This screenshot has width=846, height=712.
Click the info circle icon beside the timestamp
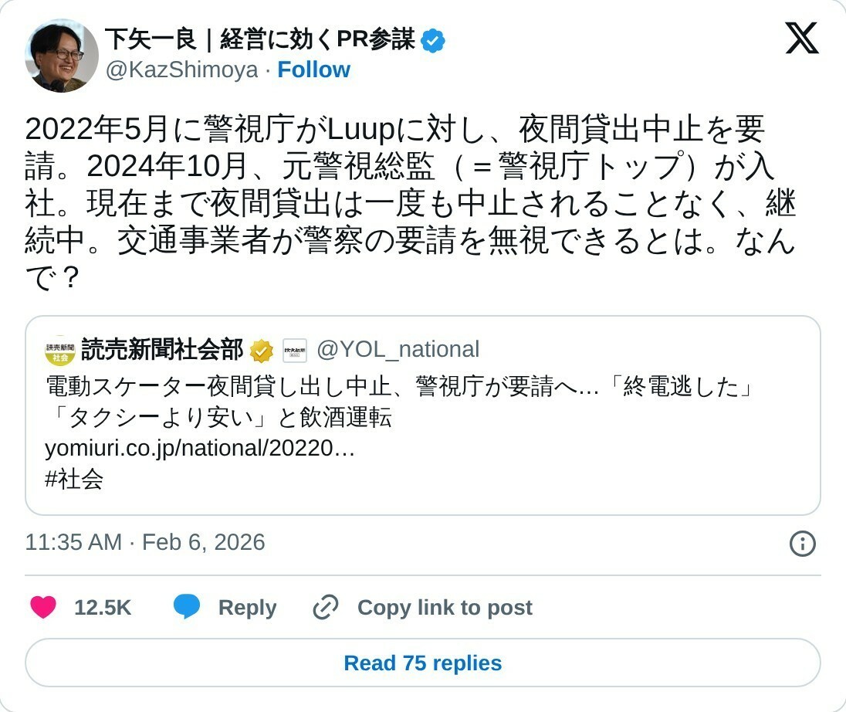click(803, 544)
